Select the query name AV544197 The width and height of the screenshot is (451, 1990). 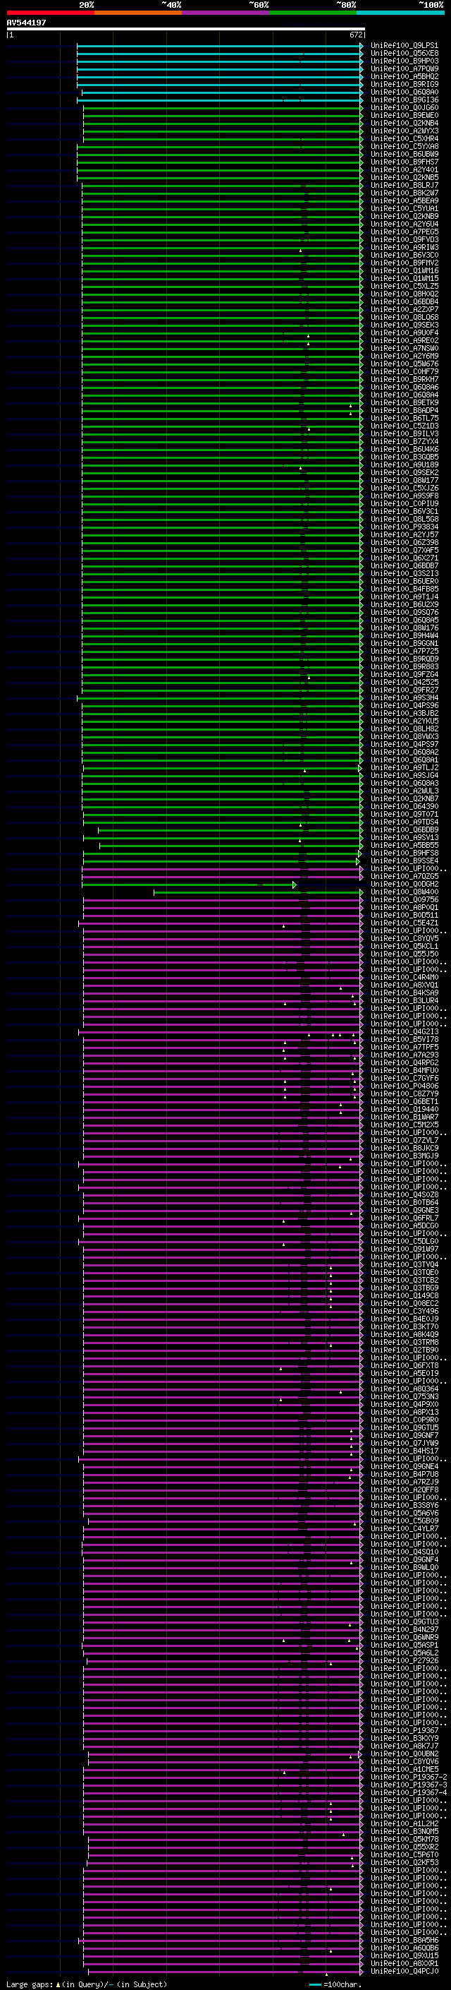(26, 23)
